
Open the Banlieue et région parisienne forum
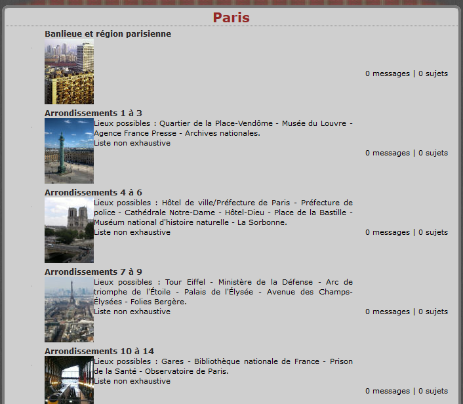coord(108,34)
